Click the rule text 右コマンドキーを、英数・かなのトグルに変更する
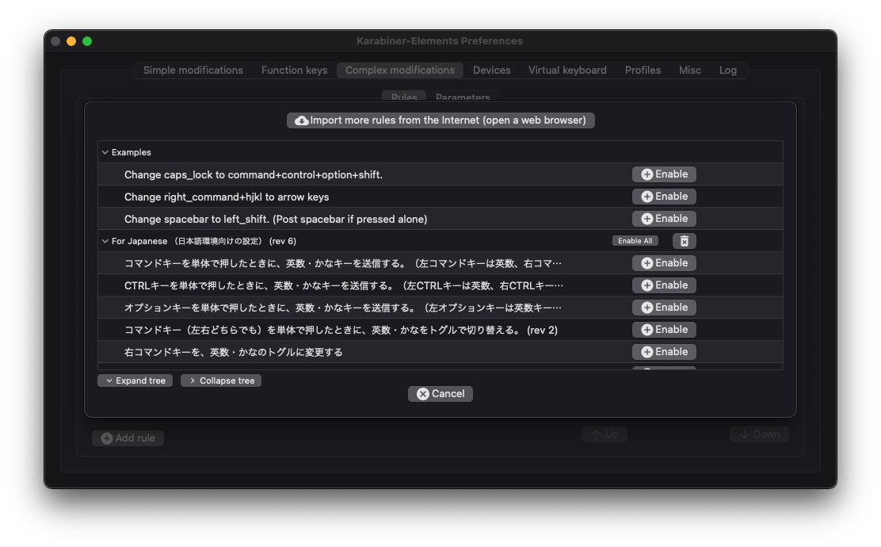 [234, 352]
